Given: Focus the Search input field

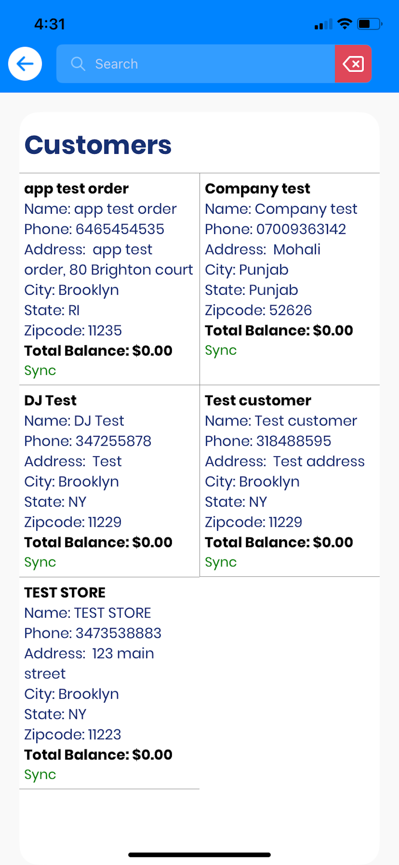Looking at the screenshot, I should 196,64.
